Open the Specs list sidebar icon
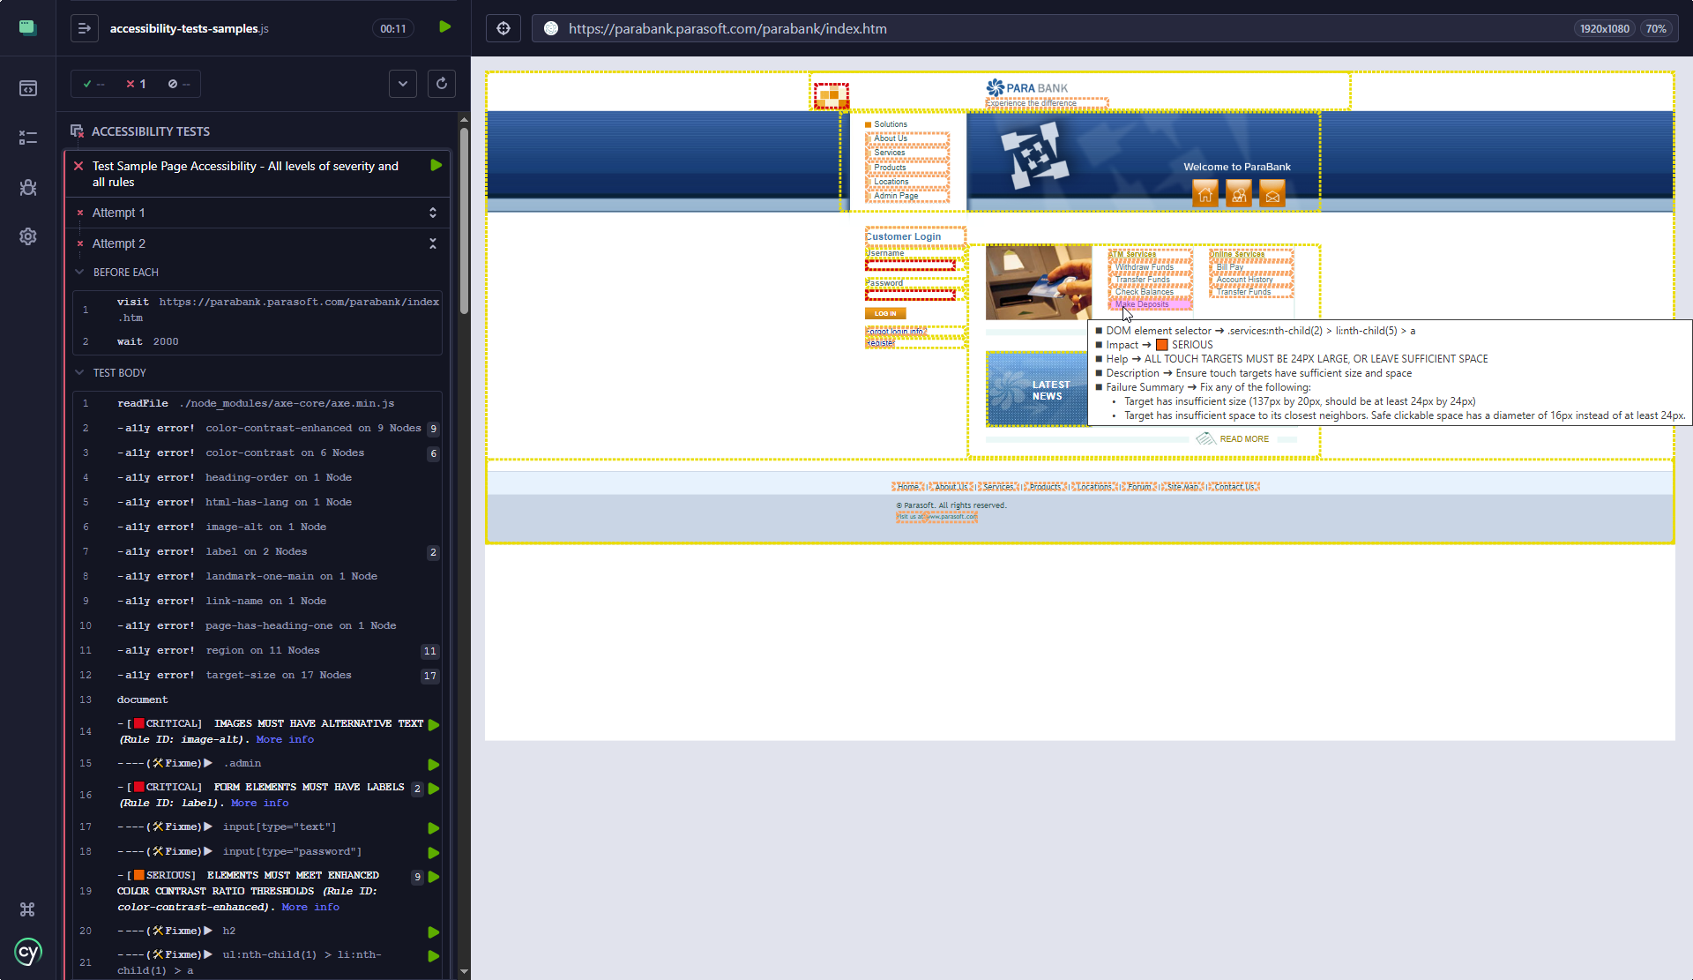Screen dimensions: 1693x980 tap(27, 88)
